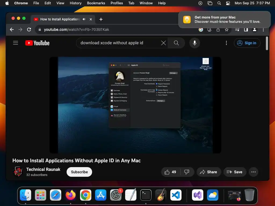The image size is (275, 206).
Task: Open the YouTube guide hamburger menu
Action: point(16,43)
